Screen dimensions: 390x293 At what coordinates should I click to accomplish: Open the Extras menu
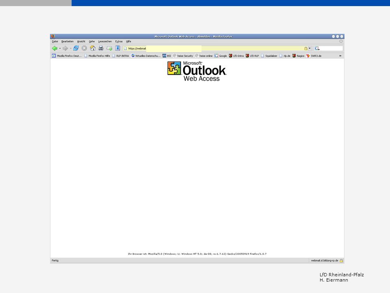click(x=119, y=42)
